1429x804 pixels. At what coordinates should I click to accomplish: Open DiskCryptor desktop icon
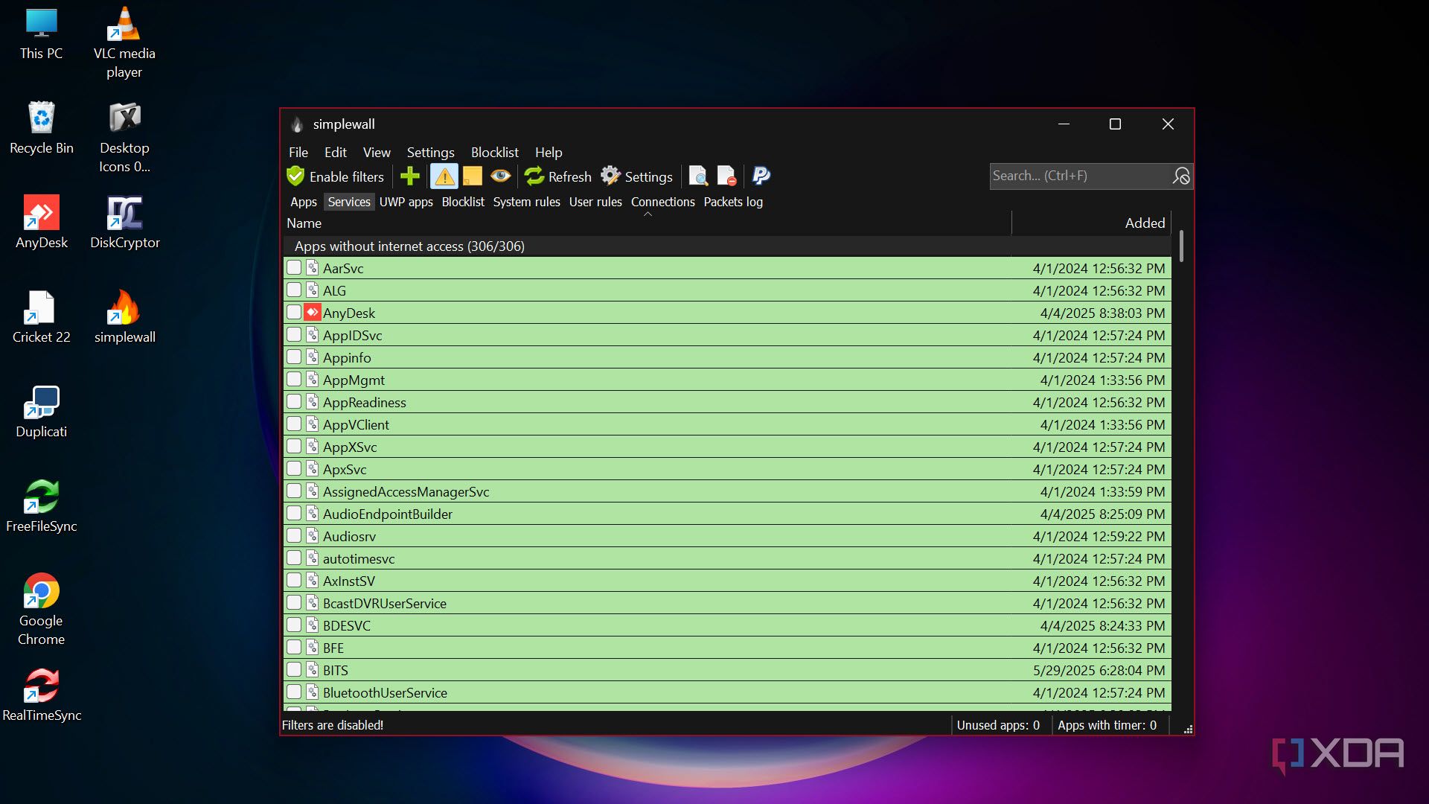click(124, 222)
